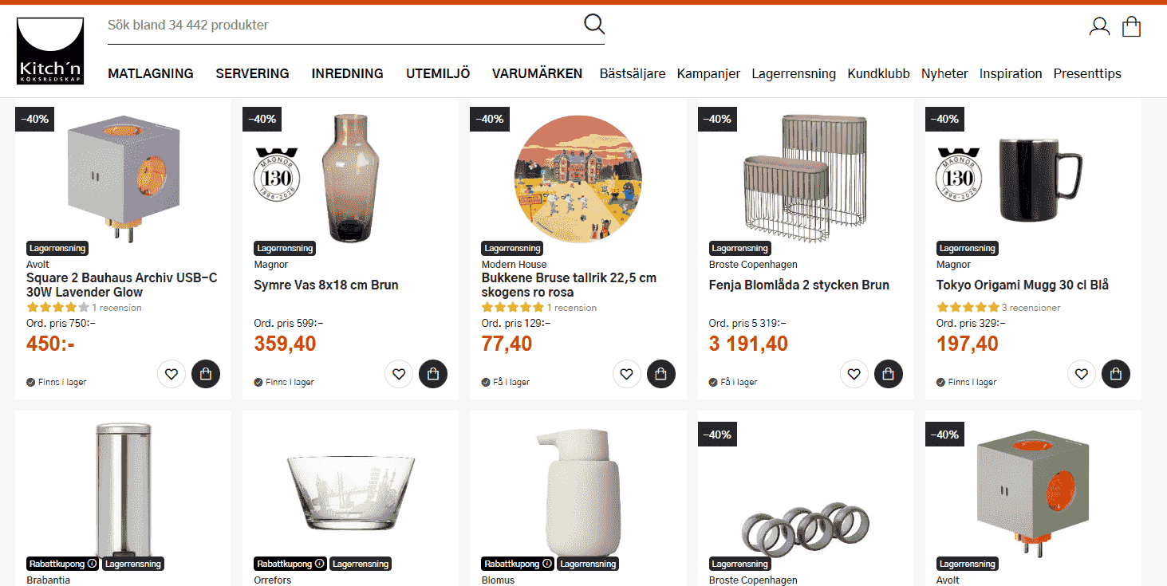Click Rabattkupong info icon on Brabantia product
Viewport: 1167px width, 586px height.
(x=92, y=564)
